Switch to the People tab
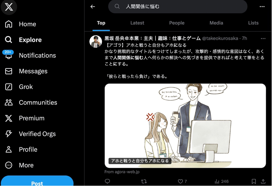The image size is (272, 186). [x=177, y=23]
